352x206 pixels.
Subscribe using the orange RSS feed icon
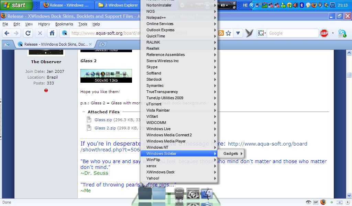point(221,33)
